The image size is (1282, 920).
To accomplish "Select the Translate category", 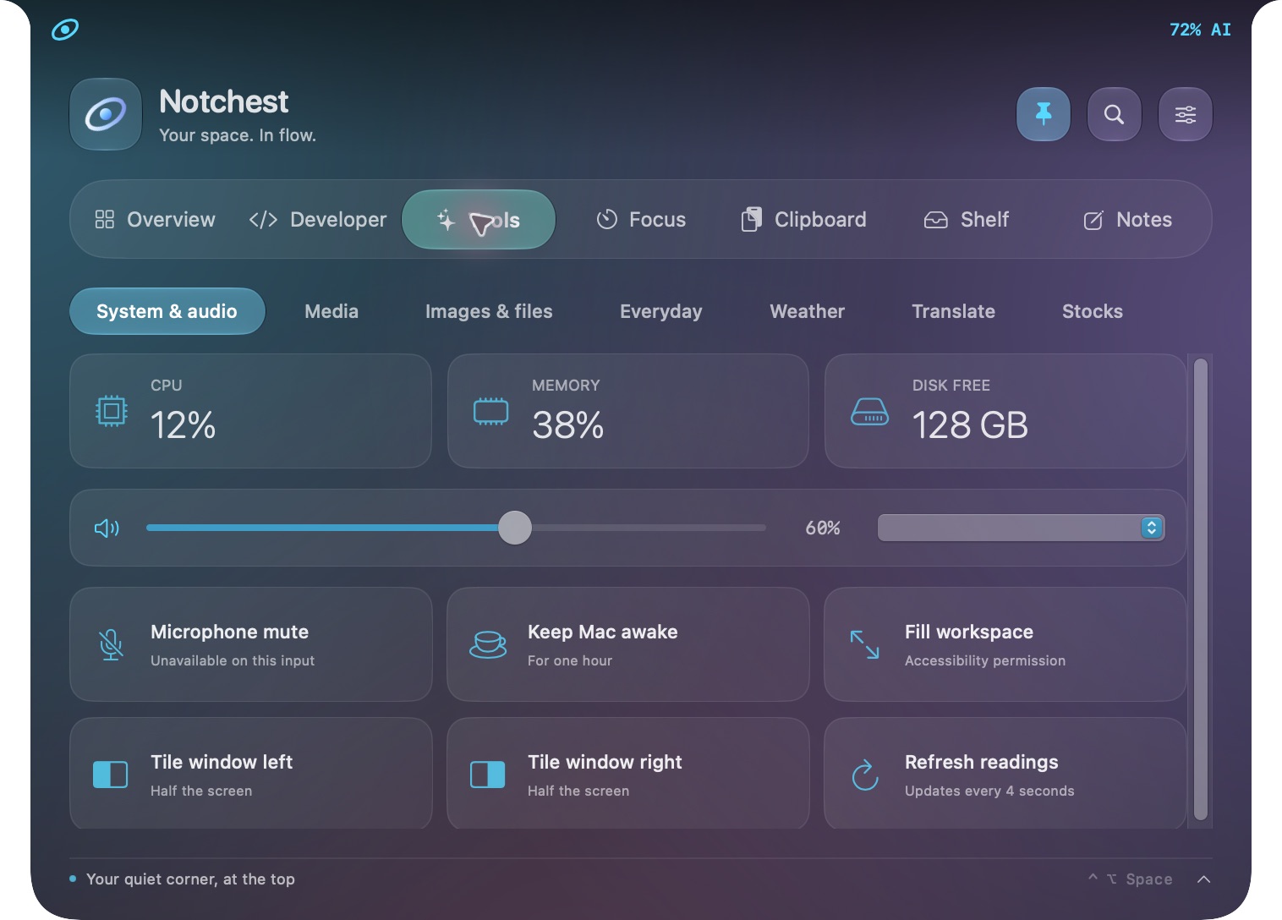I will (x=954, y=311).
